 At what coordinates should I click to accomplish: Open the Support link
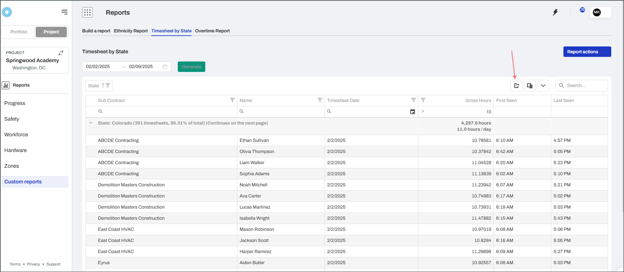coord(53,264)
